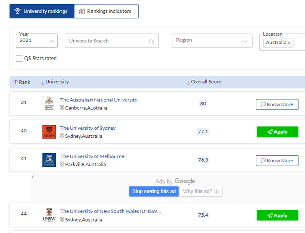Sort by Overall Score column arrow
The height and width of the screenshot is (233, 305).
[x=188, y=83]
